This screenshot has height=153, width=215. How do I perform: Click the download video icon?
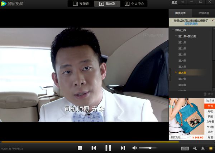pos(203,148)
